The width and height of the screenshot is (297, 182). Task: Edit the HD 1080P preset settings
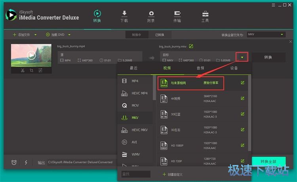pos(242,145)
